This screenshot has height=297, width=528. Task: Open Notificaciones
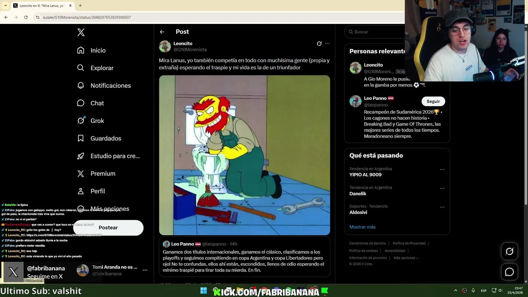tap(104, 85)
